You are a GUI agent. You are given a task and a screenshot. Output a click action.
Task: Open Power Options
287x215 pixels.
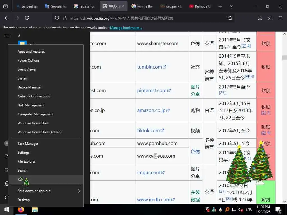click(46, 60)
